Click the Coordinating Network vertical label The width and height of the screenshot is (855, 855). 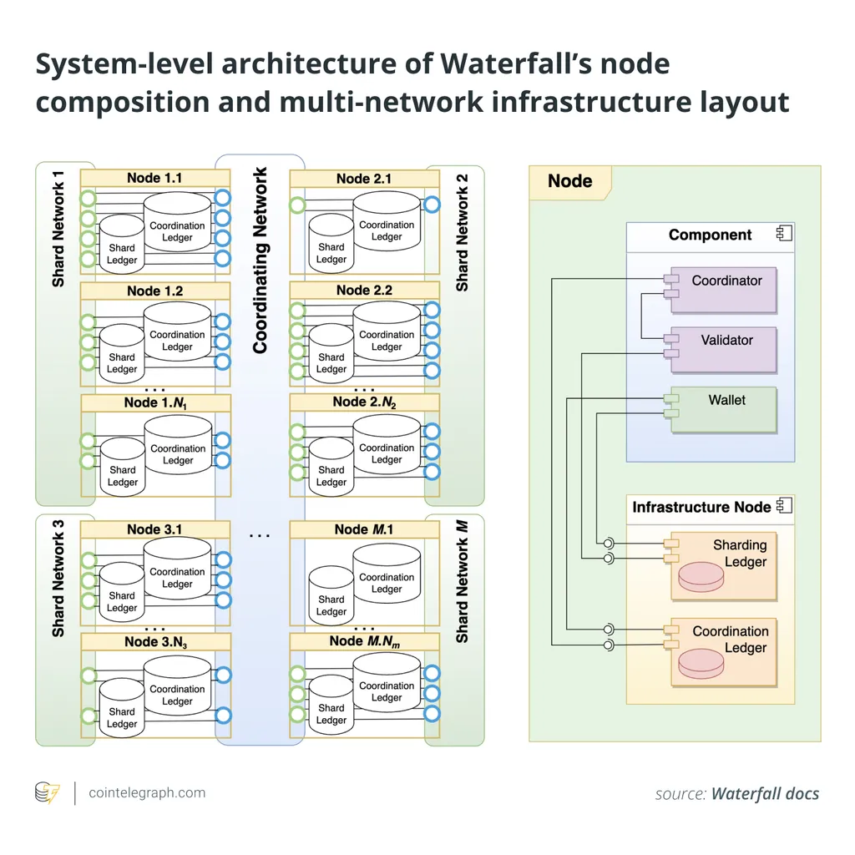coord(261,261)
